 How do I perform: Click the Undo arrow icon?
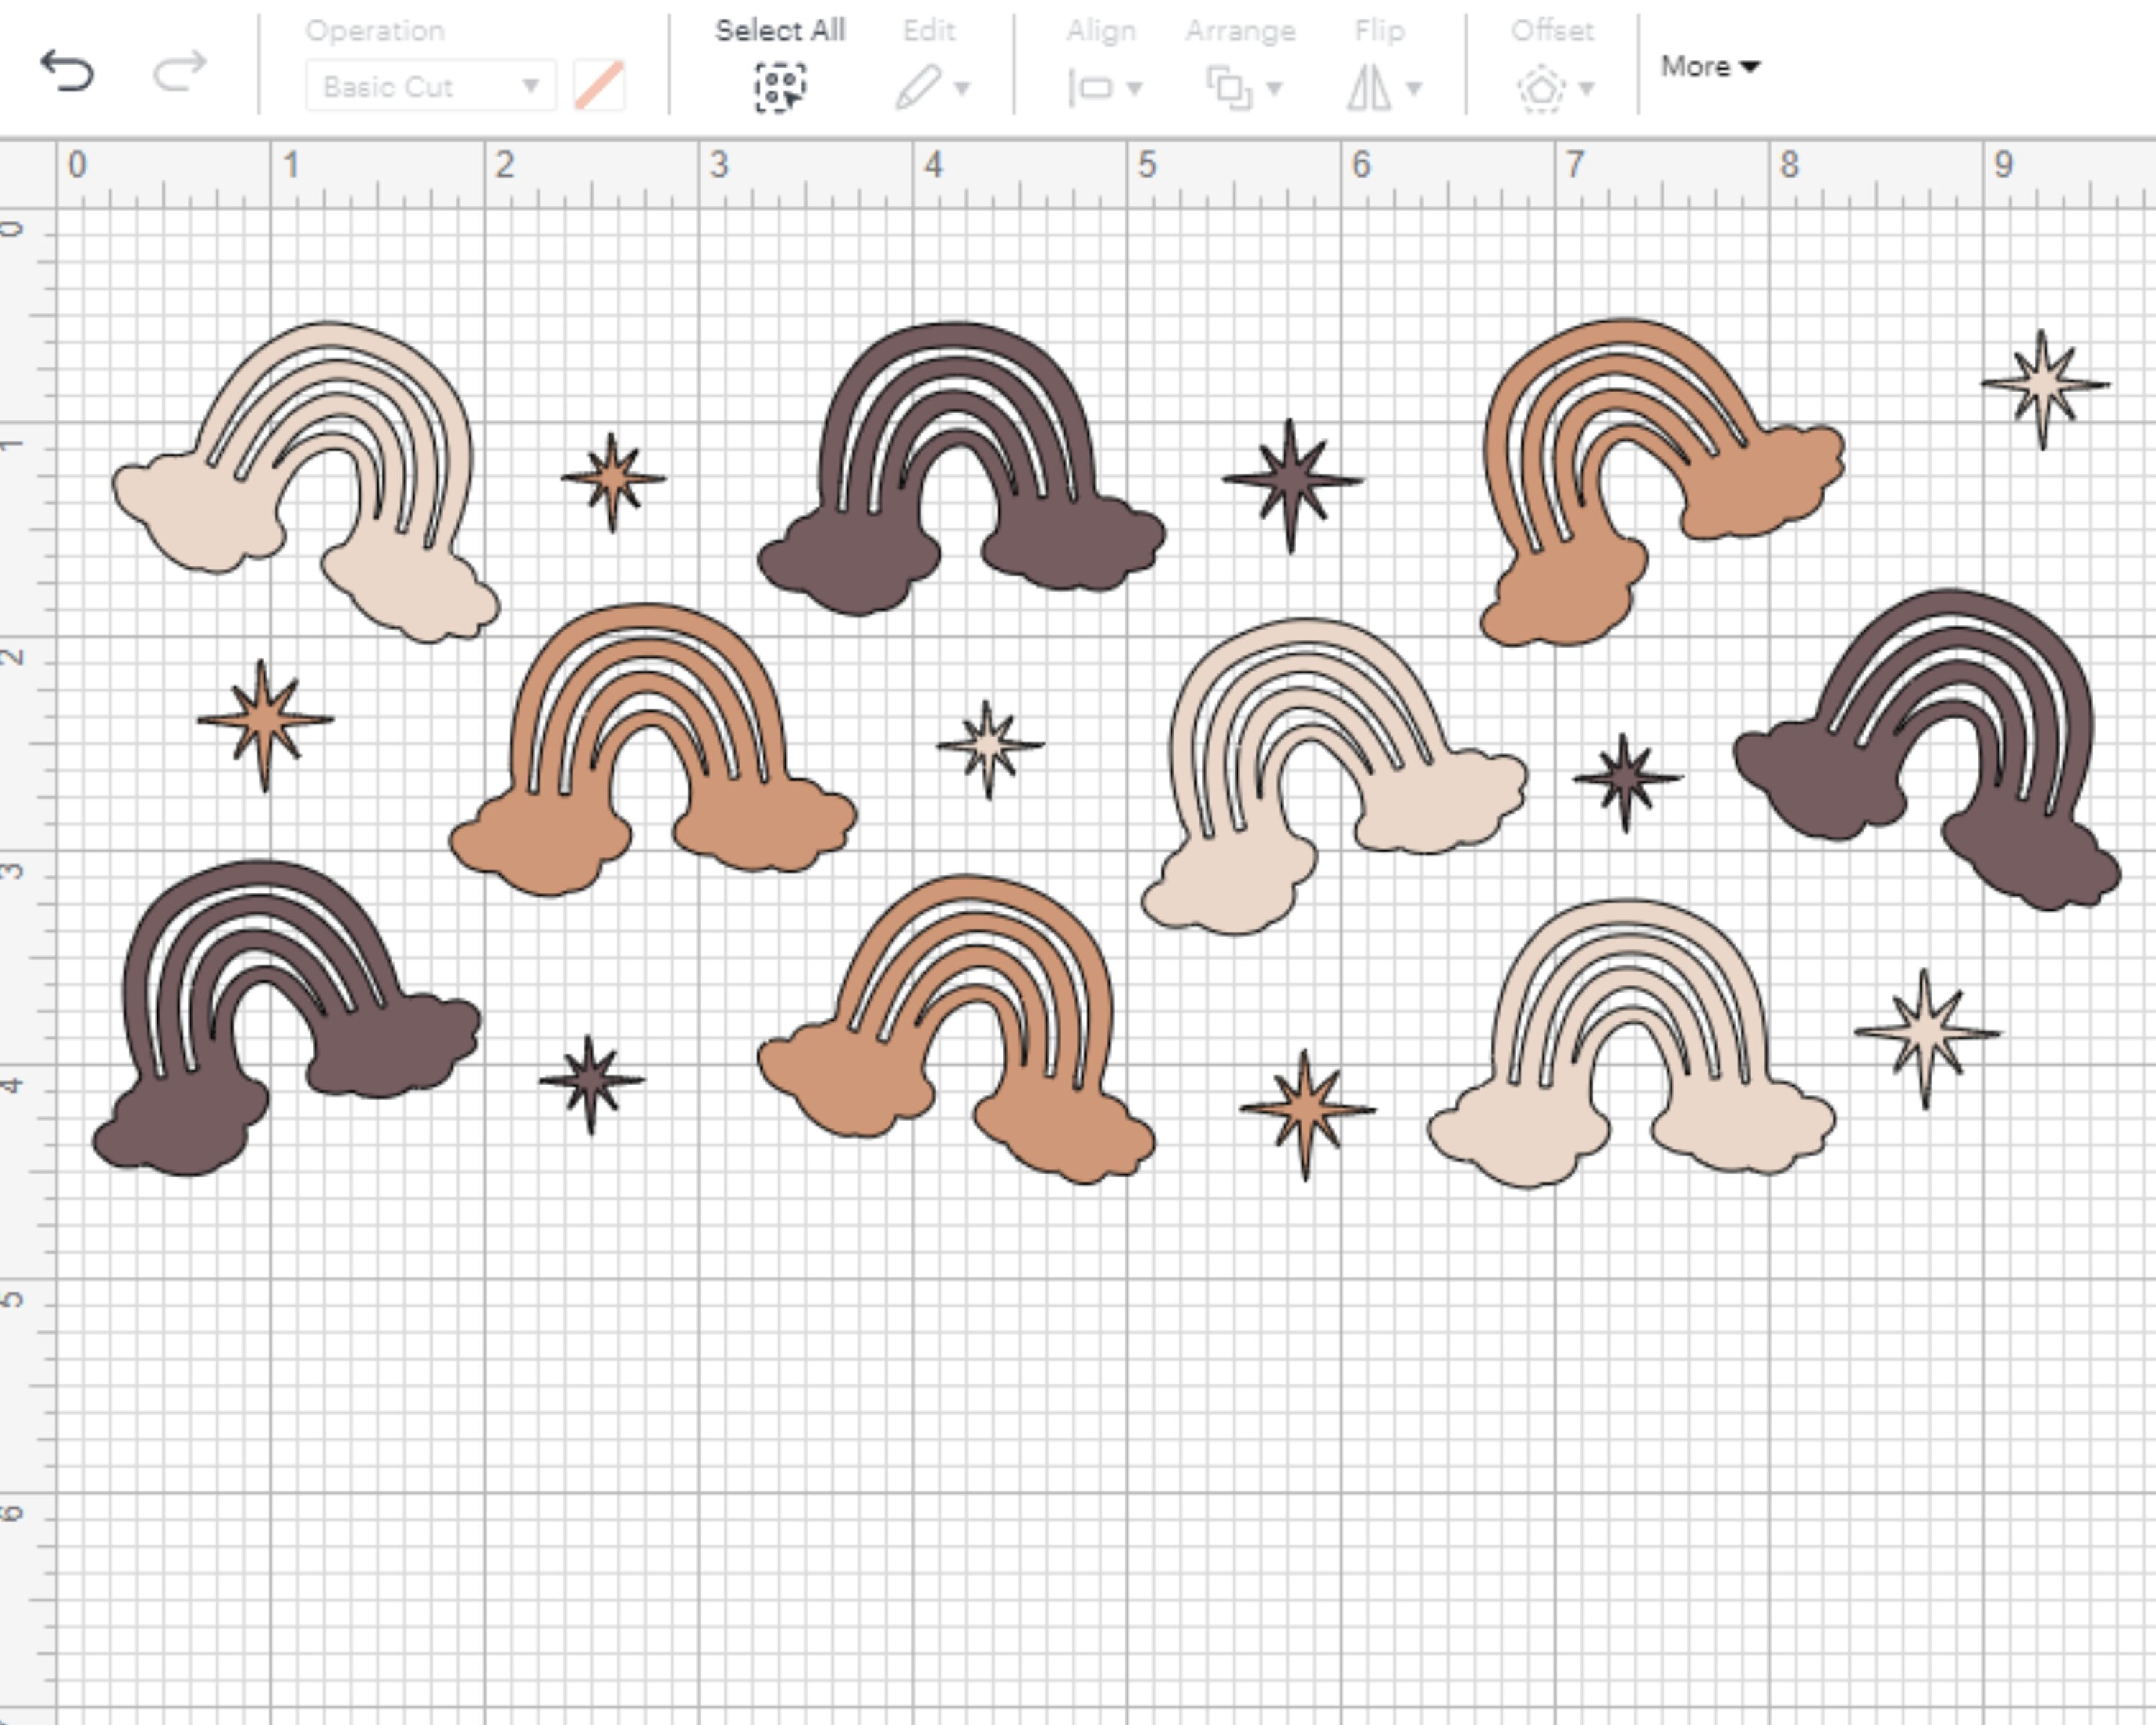(x=67, y=71)
